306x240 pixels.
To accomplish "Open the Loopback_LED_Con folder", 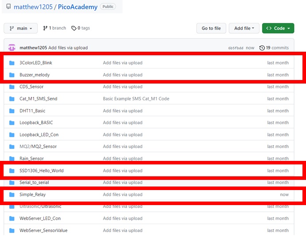I will click(39, 135).
